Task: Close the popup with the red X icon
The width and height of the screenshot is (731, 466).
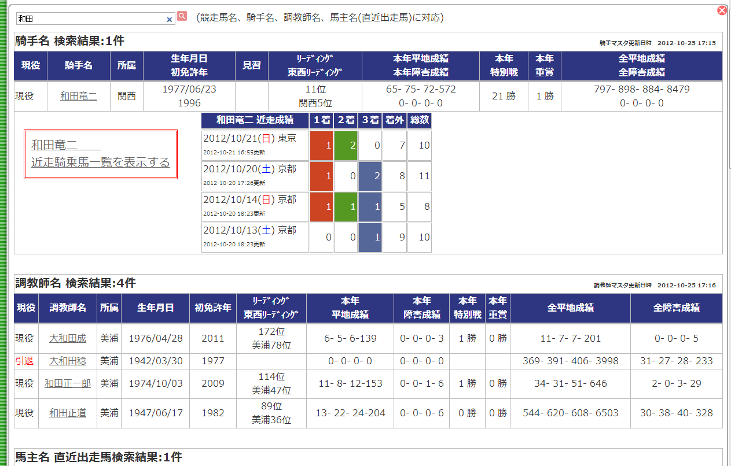Action: tap(722, 10)
